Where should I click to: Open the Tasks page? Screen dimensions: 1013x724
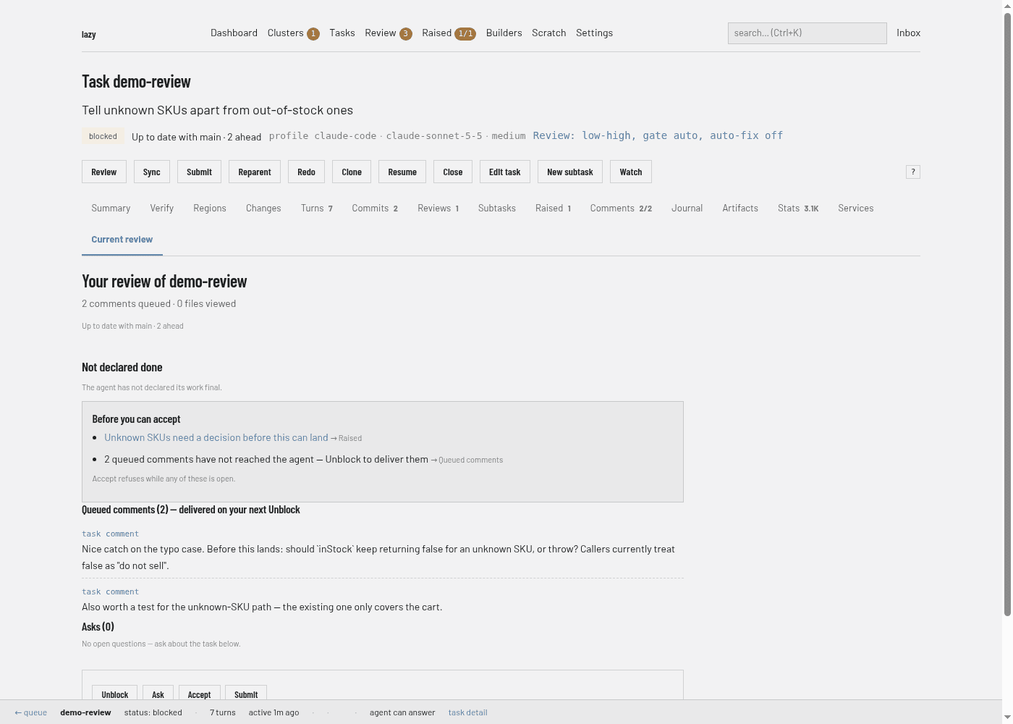tap(342, 33)
